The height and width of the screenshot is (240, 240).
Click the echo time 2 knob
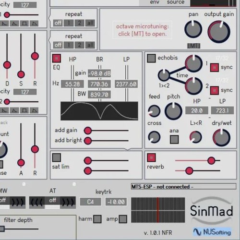pyautogui.click(x=194, y=86)
